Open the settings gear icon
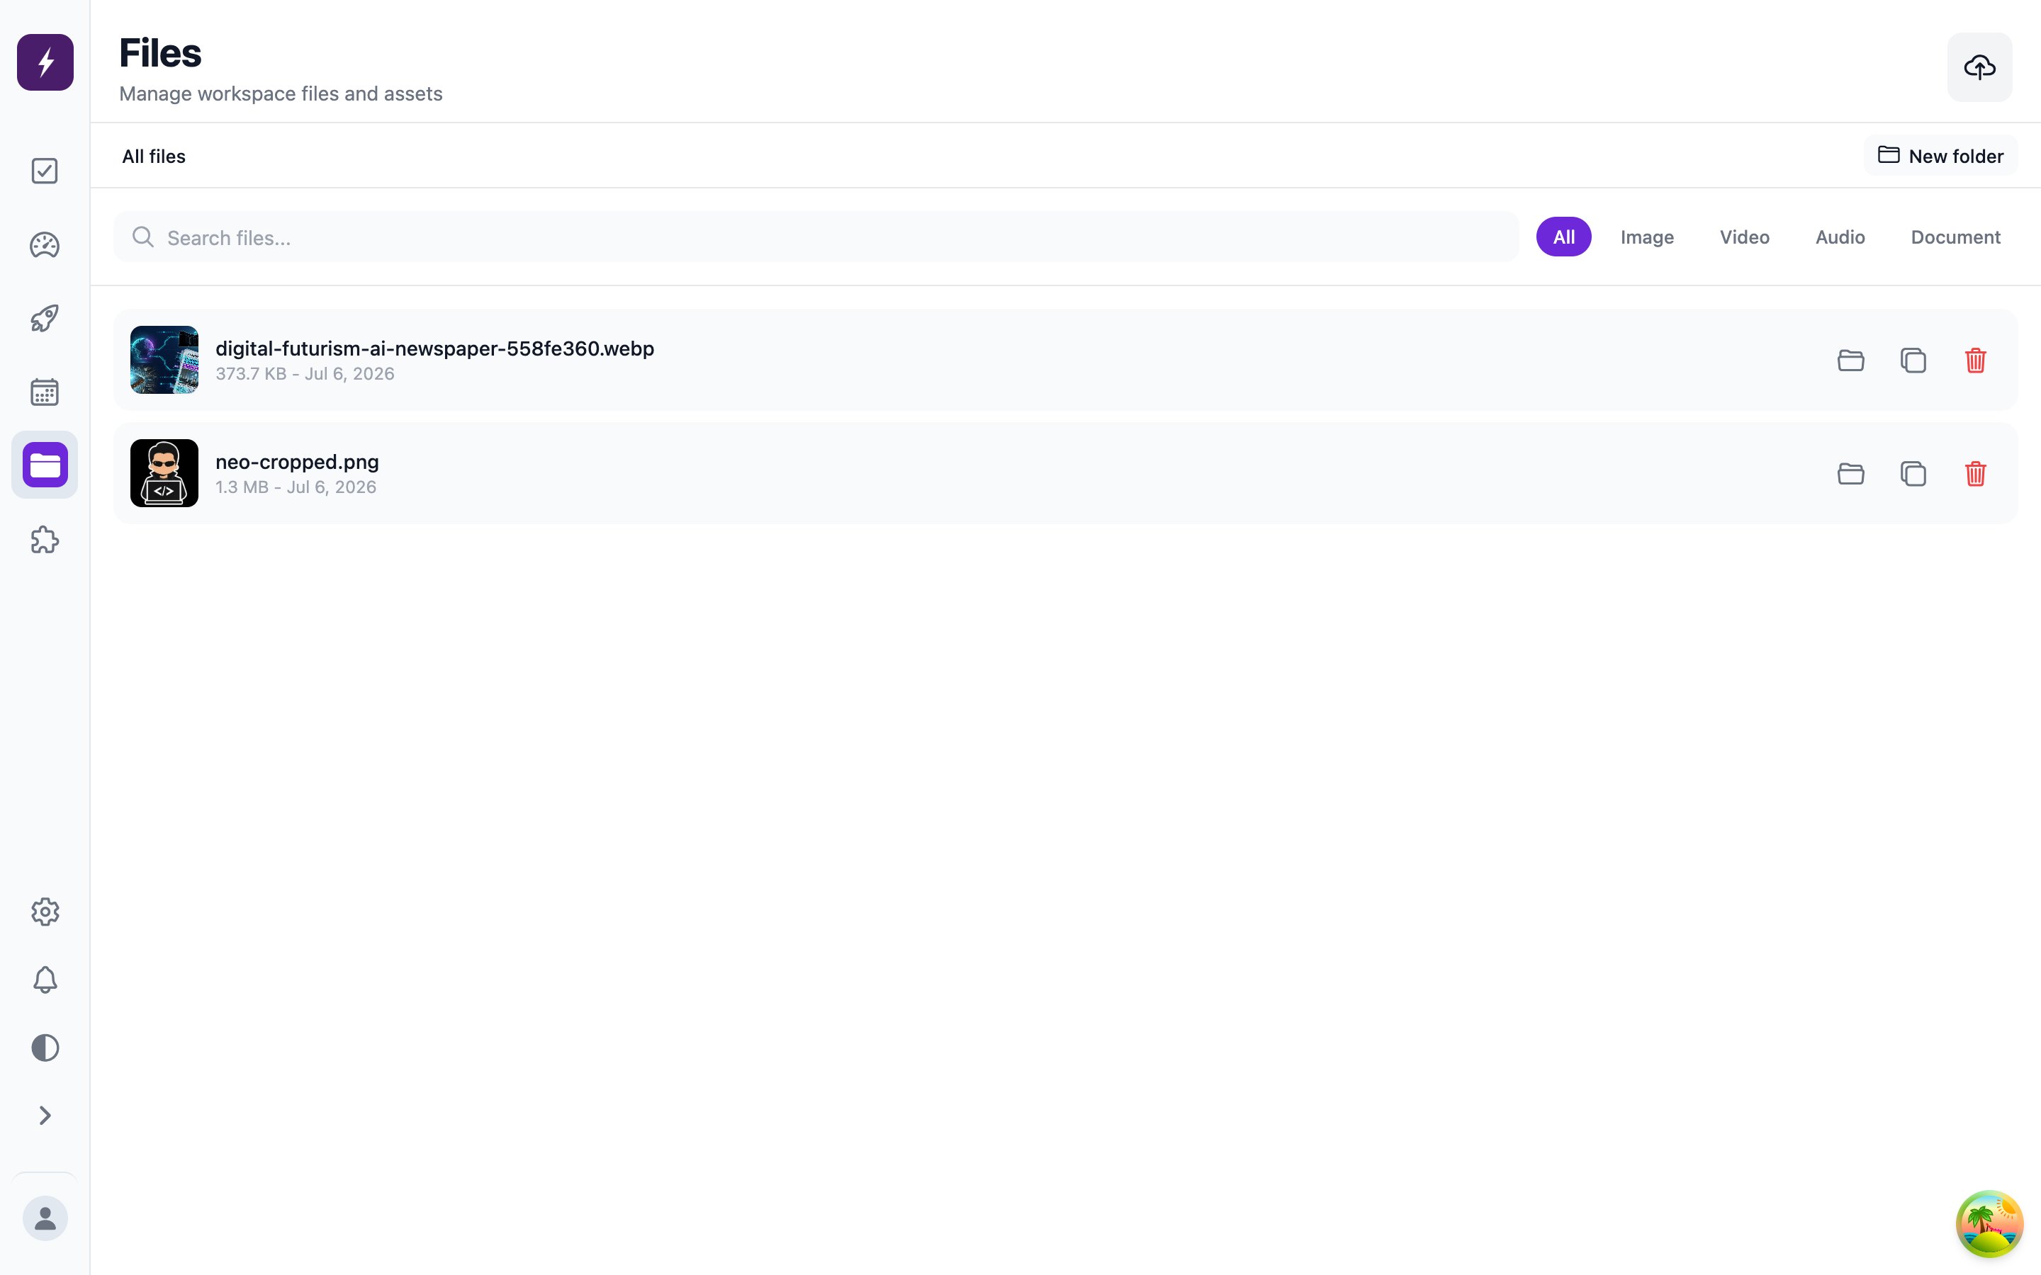 click(x=45, y=912)
